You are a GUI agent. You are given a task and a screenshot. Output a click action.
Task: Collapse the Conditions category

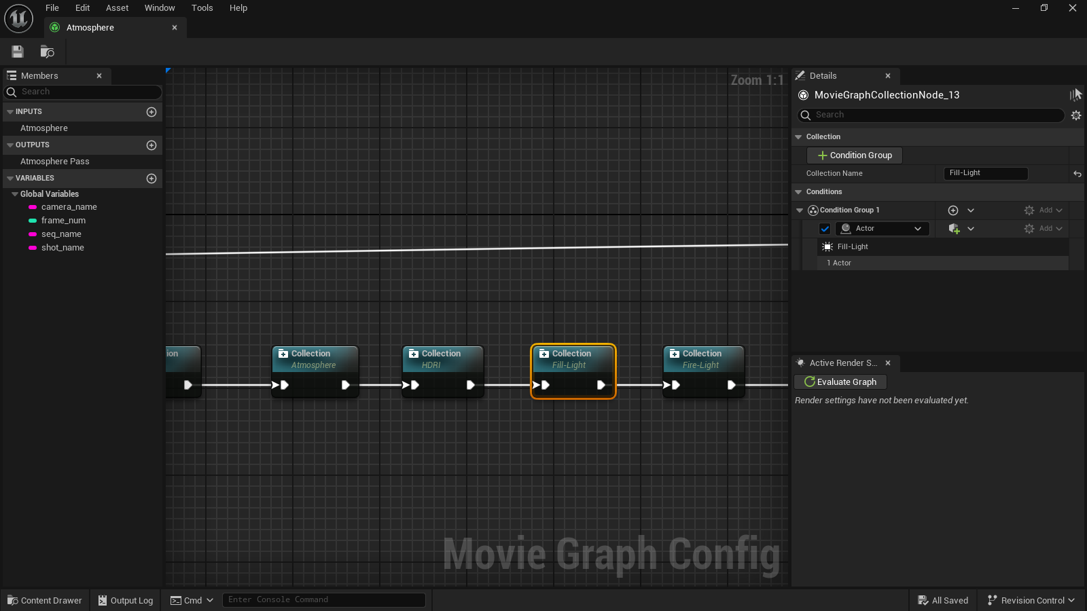tap(798, 192)
